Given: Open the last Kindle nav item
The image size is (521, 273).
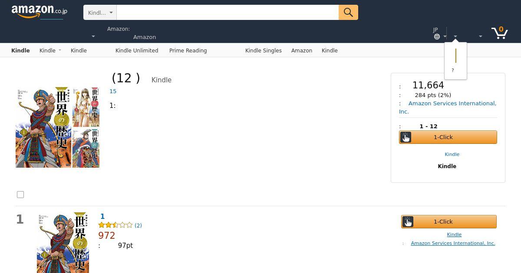Looking at the screenshot, I should [330, 51].
